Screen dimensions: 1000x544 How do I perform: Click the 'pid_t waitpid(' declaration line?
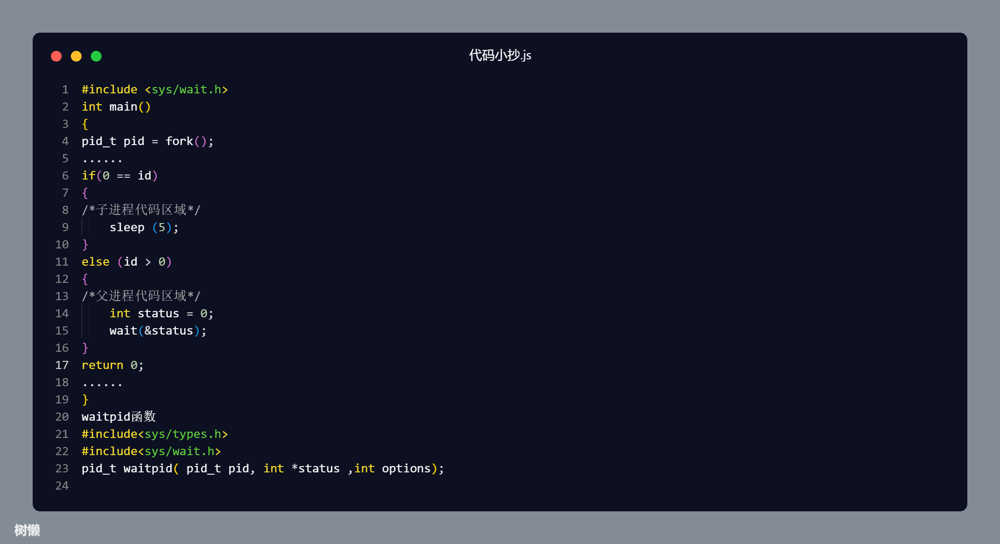263,469
